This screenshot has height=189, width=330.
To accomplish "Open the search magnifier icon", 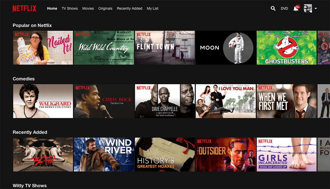I will tap(273, 9).
